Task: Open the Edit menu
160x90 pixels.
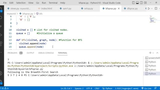Action: click(x=11, y=3)
